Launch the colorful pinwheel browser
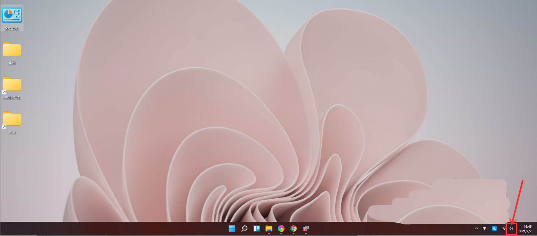Screen dimensions: 537x236 (281, 229)
